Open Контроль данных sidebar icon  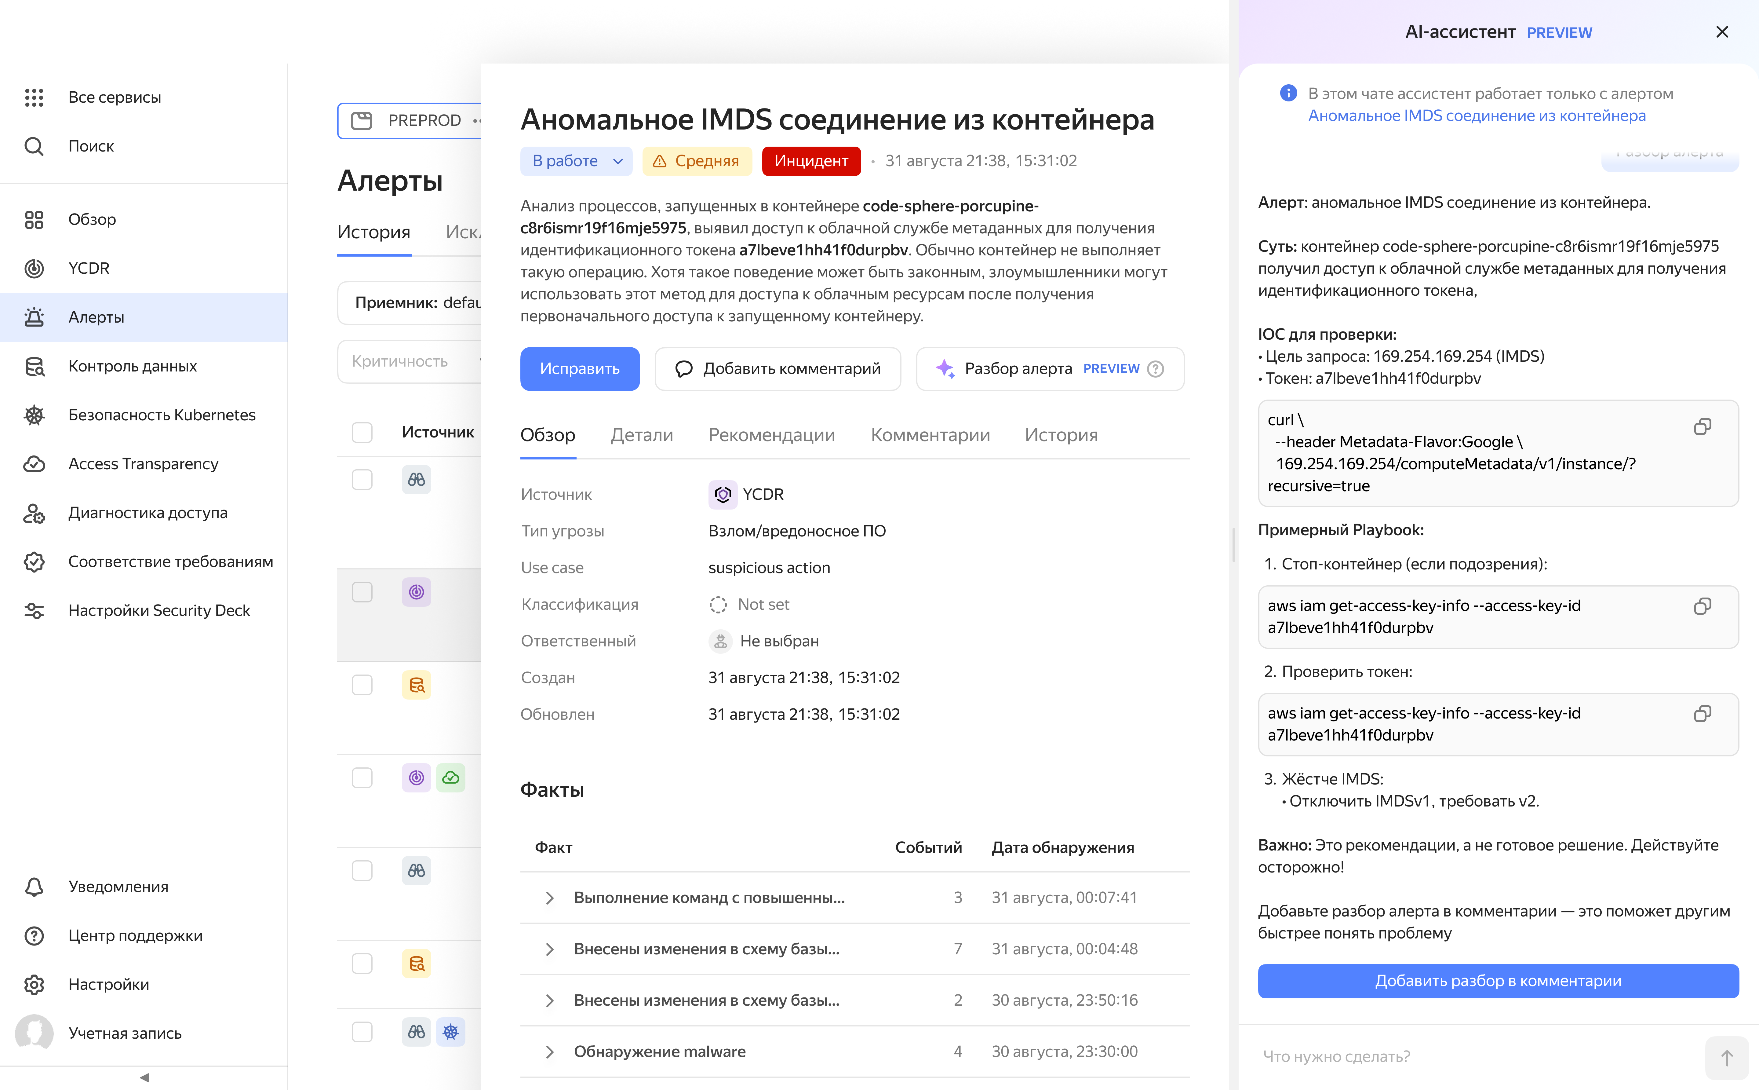[x=34, y=366]
